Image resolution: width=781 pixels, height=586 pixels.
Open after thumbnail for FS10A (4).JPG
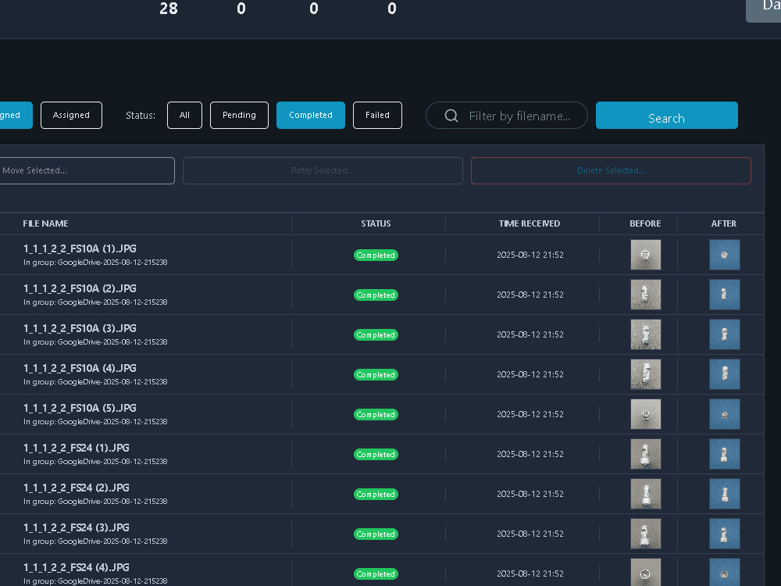tap(724, 374)
